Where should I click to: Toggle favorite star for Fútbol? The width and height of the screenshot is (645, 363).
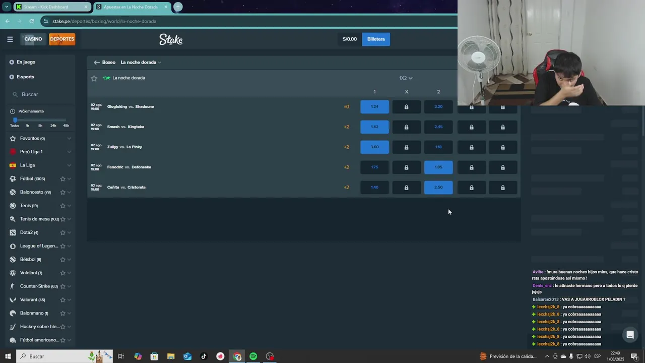(x=63, y=179)
